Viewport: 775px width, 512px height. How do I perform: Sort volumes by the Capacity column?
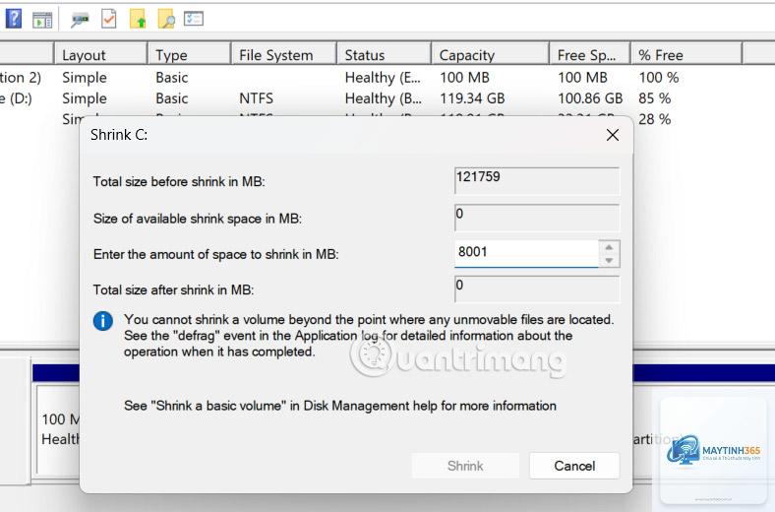pos(491,54)
